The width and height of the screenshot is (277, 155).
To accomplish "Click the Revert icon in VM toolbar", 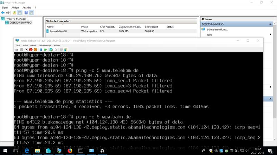I will pyautogui.click(x=56, y=50).
